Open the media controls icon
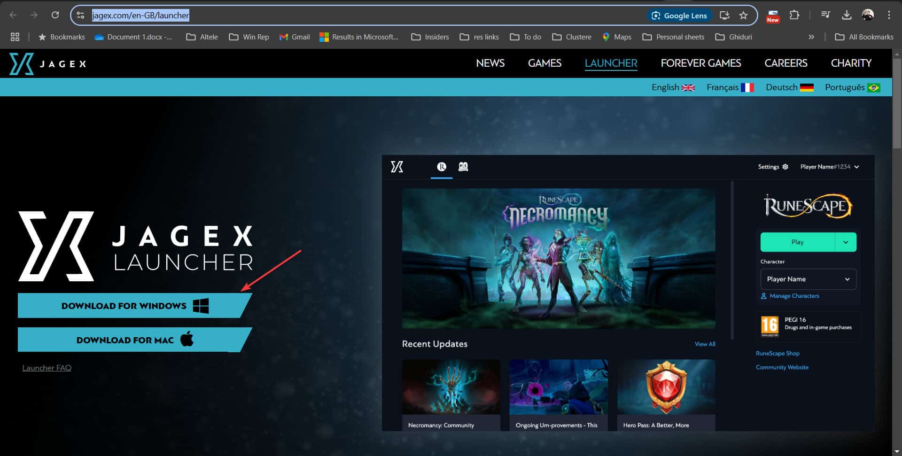The image size is (902, 456). click(x=825, y=15)
